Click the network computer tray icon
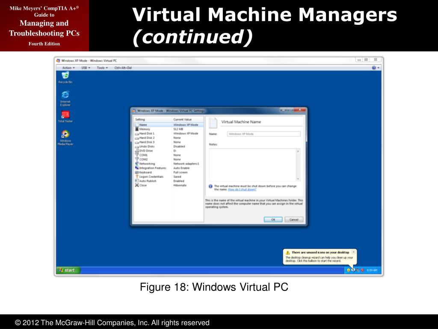The image size is (438, 329). [x=358, y=270]
